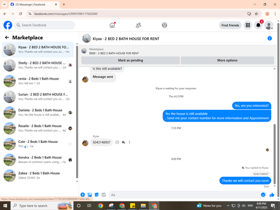This screenshot has height=210, width=280.
Task: Open the Home feed icon
Action: point(112,25)
